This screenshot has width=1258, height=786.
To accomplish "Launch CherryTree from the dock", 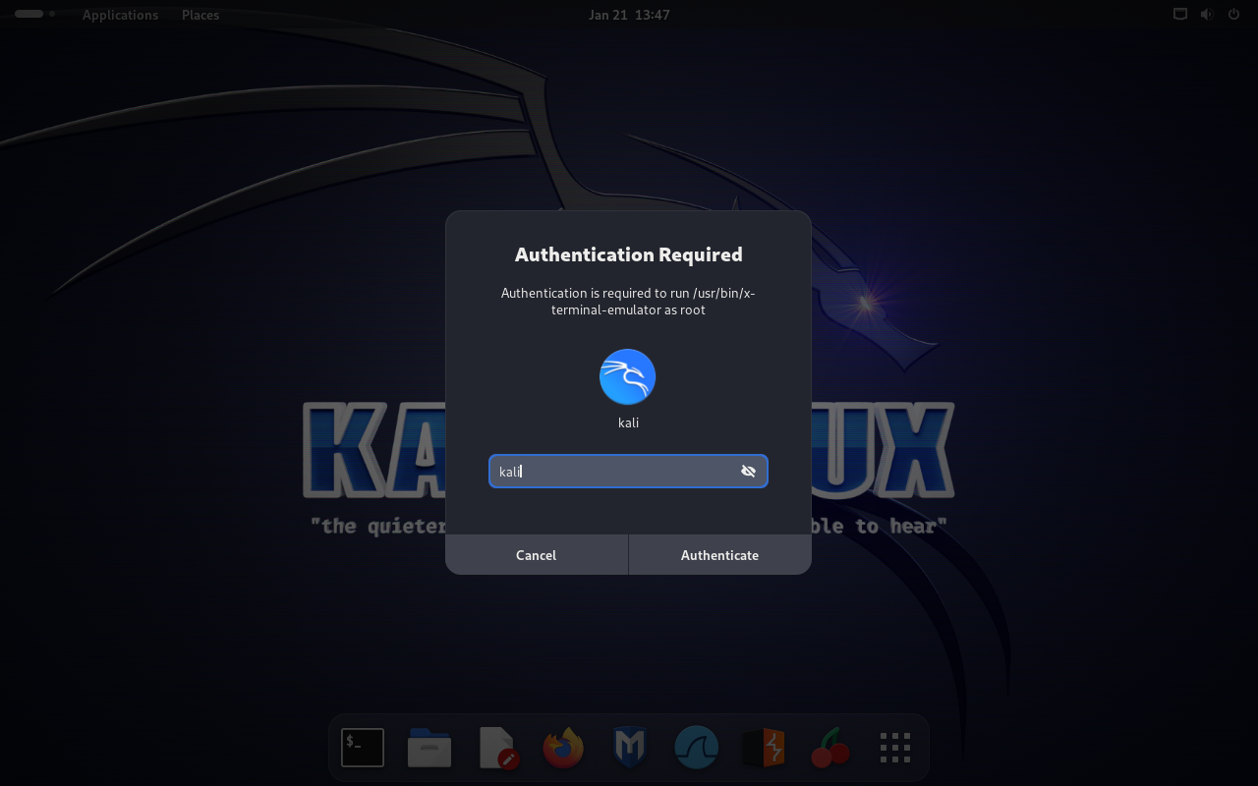I will tap(829, 748).
